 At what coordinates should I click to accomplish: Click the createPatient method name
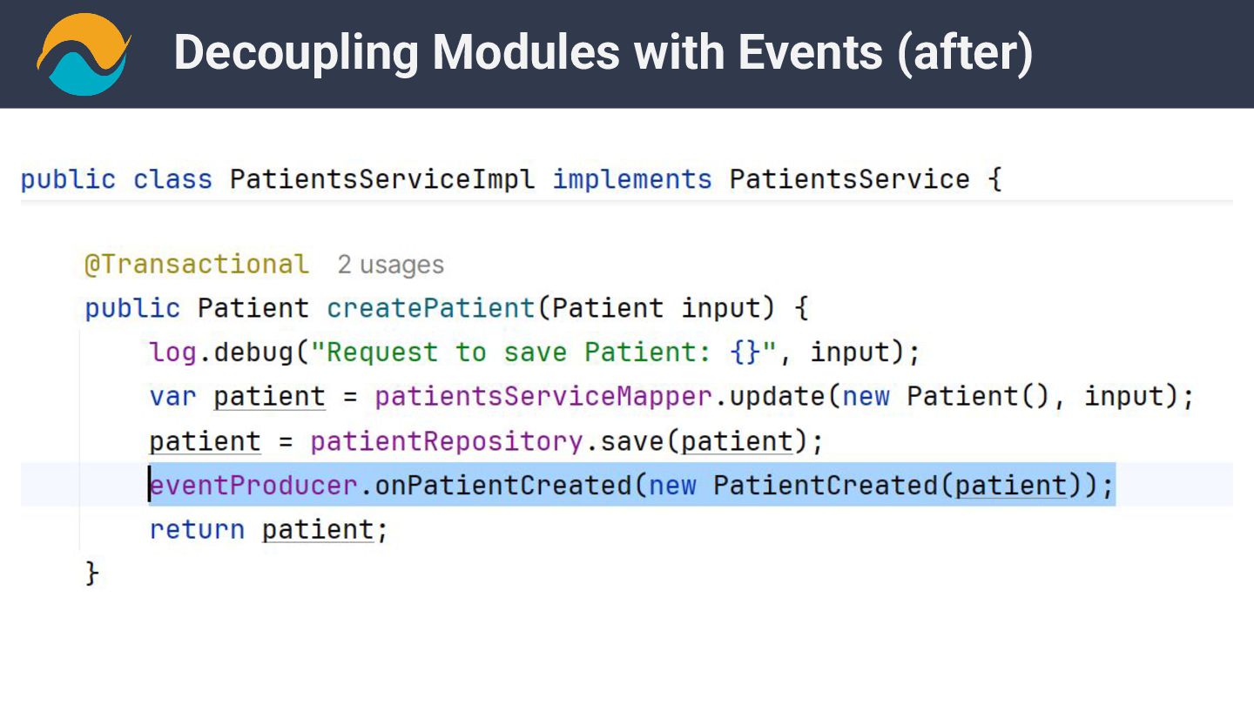click(x=430, y=308)
